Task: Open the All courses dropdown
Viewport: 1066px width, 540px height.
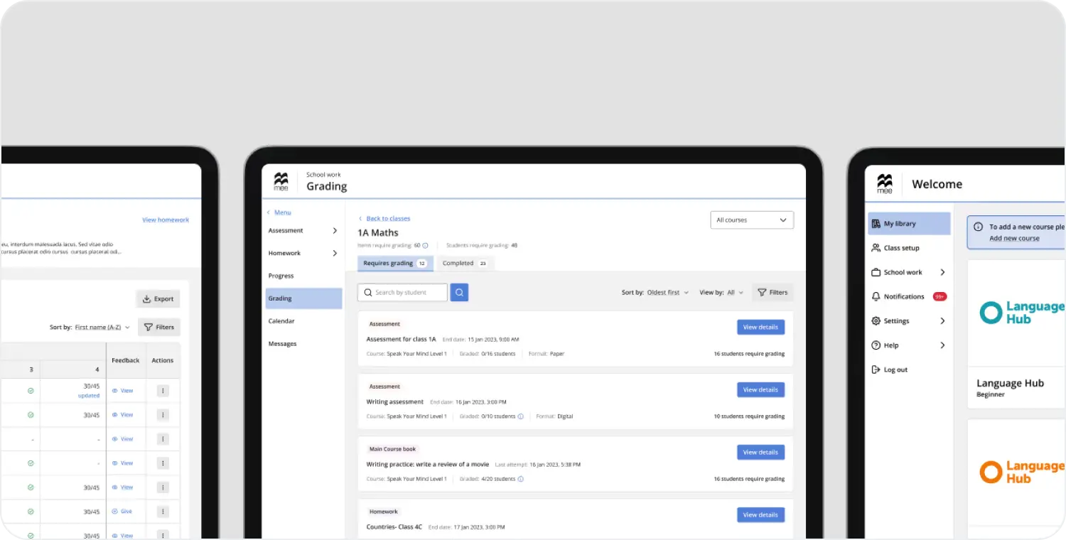Action: pos(751,220)
